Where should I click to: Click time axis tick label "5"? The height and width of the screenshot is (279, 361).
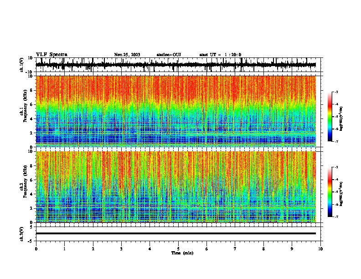(x=178, y=249)
